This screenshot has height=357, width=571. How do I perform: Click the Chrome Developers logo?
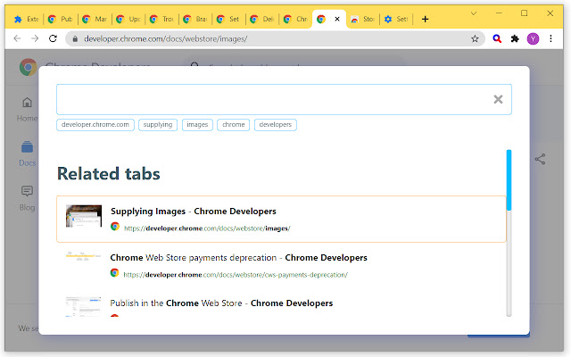click(x=29, y=67)
